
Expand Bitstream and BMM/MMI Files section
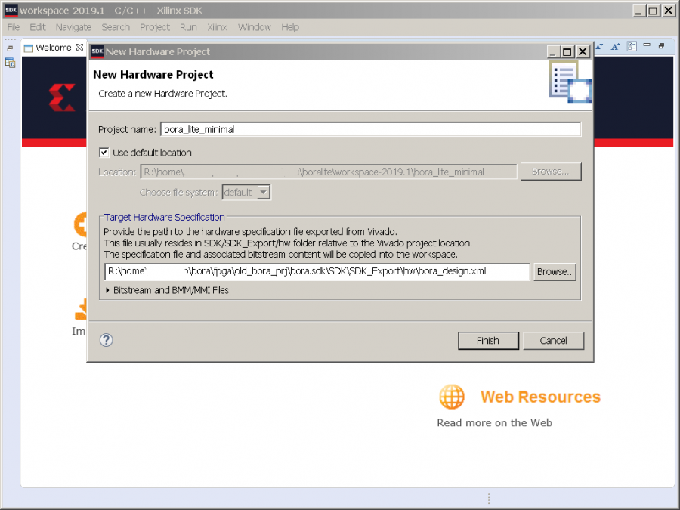tap(107, 290)
